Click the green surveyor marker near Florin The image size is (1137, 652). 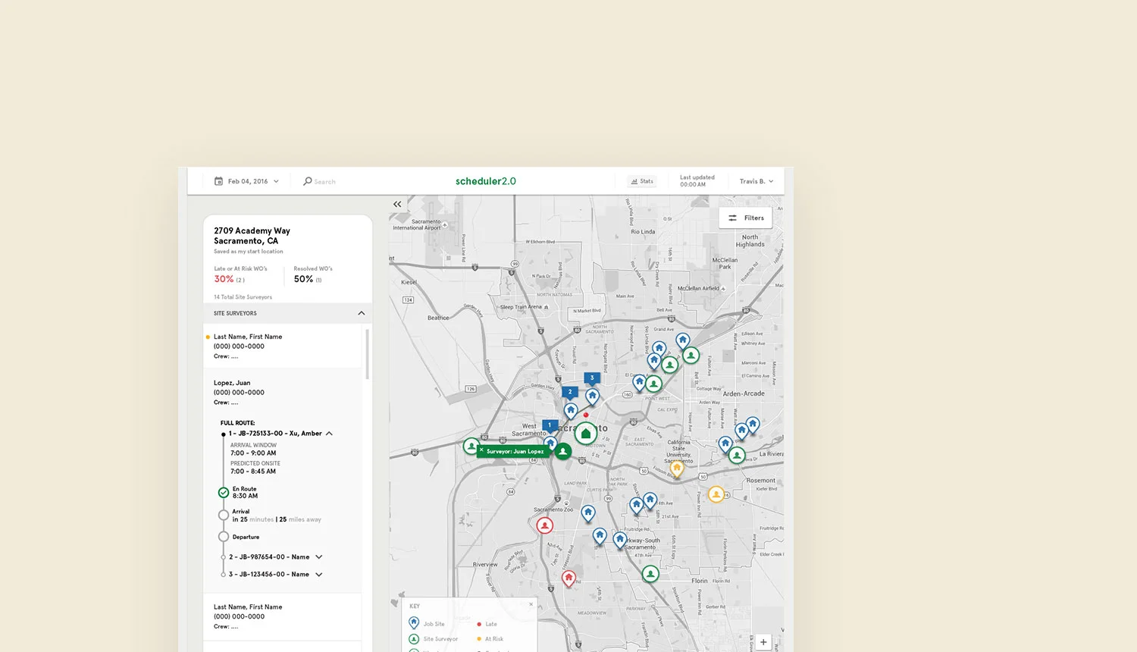[650, 575]
